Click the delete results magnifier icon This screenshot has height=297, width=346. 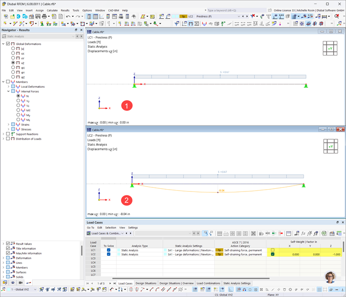point(337,16)
